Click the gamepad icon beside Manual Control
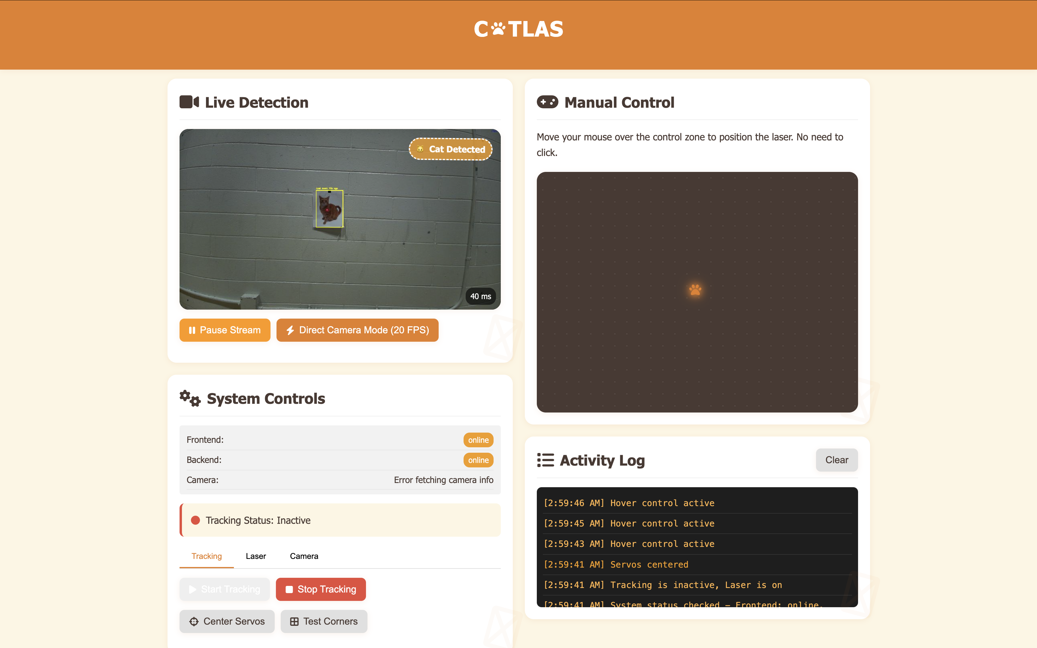 tap(547, 102)
